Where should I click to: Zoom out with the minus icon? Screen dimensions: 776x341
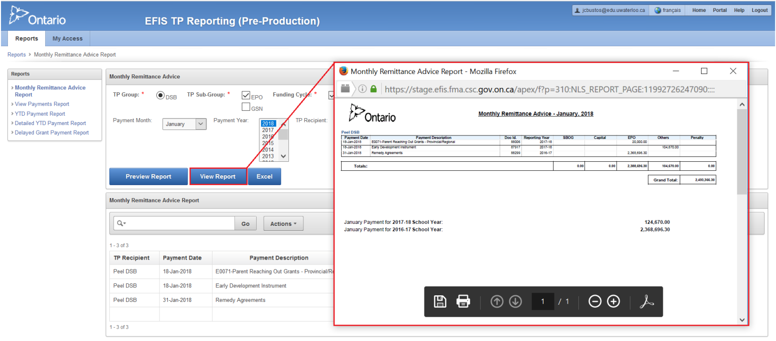(x=595, y=301)
